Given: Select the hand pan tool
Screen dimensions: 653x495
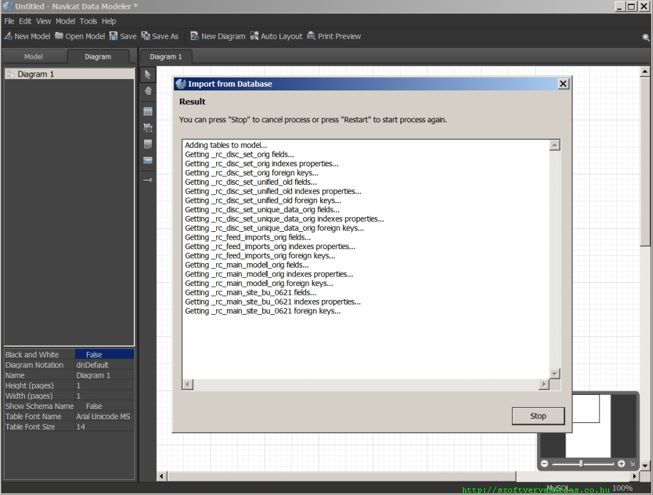Looking at the screenshot, I should coord(148,91).
